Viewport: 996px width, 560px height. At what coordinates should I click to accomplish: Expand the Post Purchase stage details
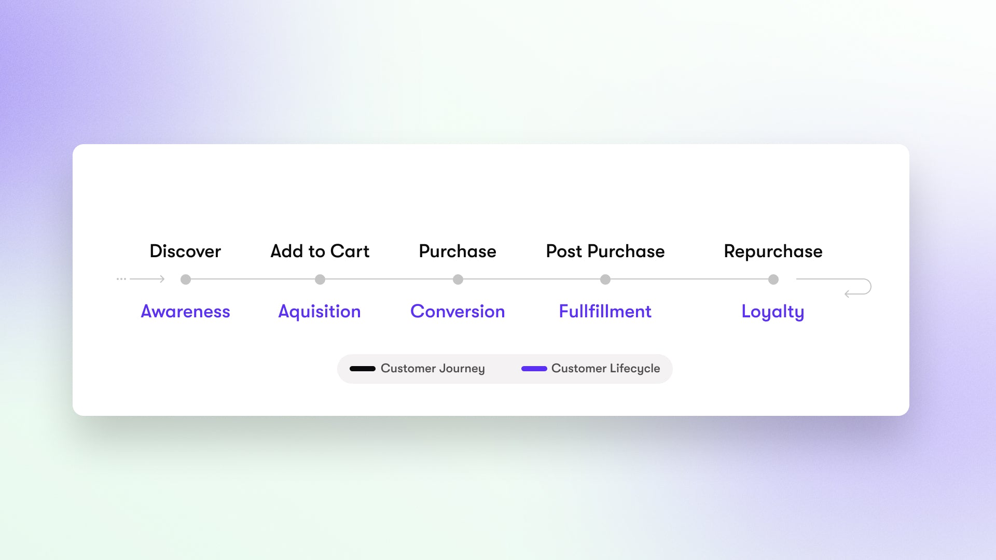(605, 279)
